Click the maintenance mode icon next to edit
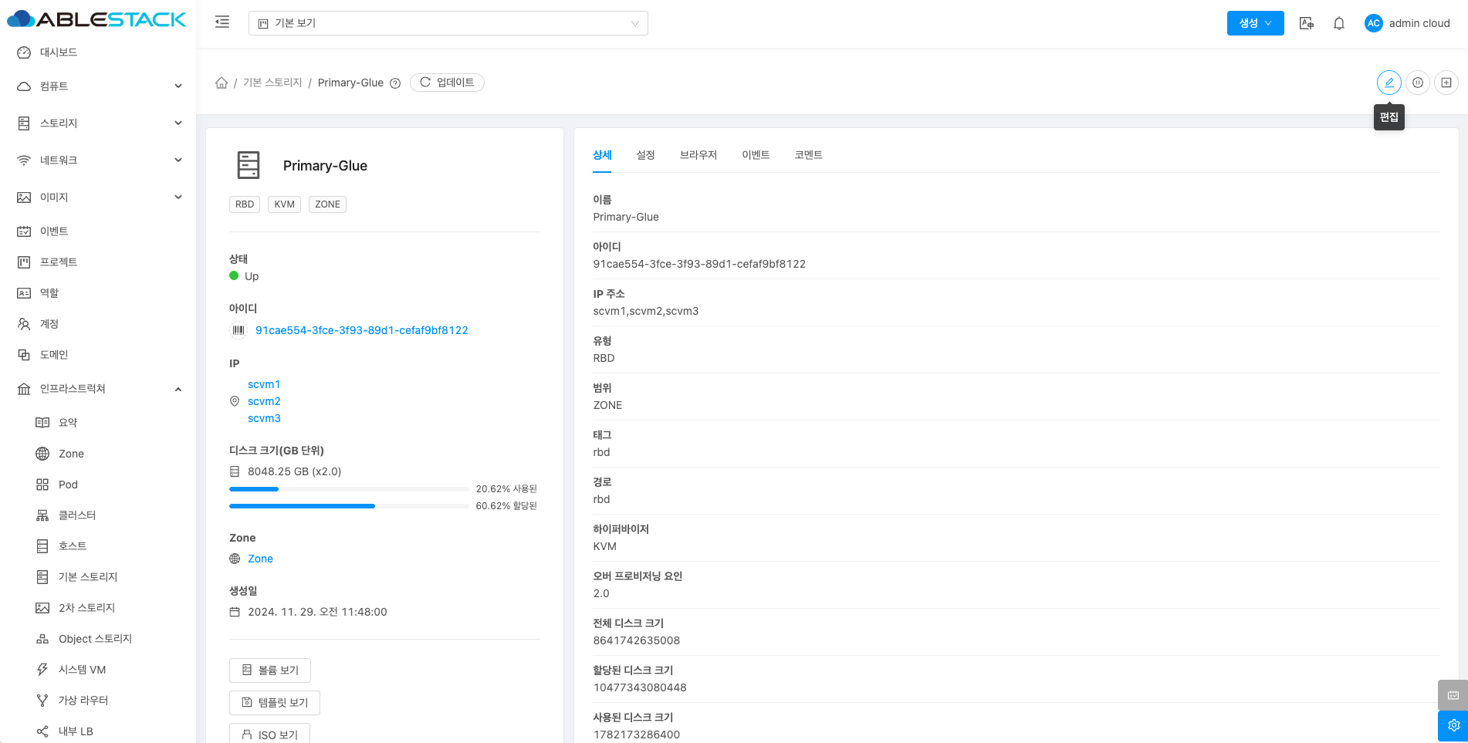 tap(1418, 83)
